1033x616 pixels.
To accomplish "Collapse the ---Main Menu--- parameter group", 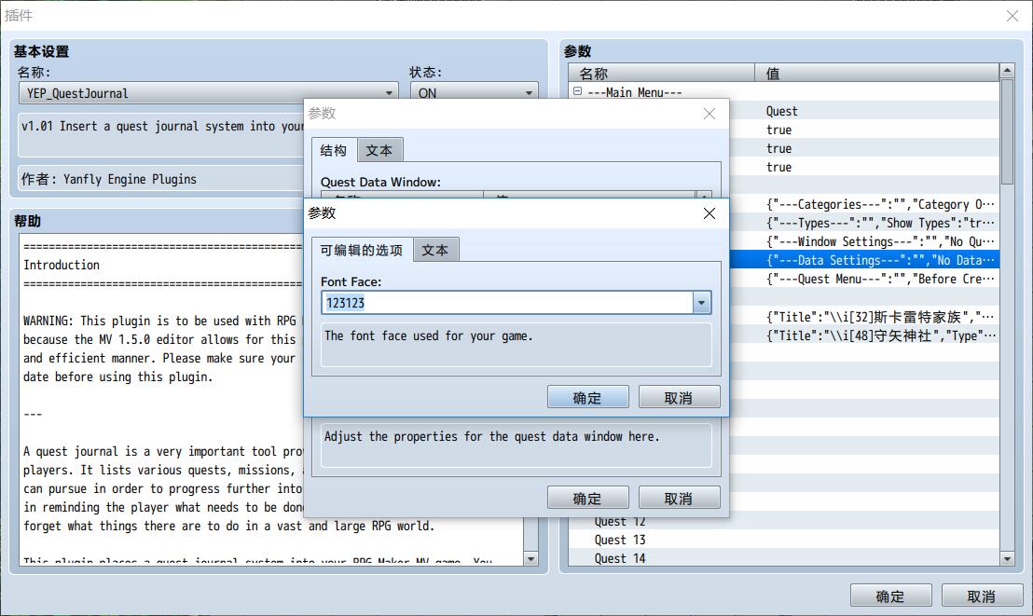I will coord(578,91).
